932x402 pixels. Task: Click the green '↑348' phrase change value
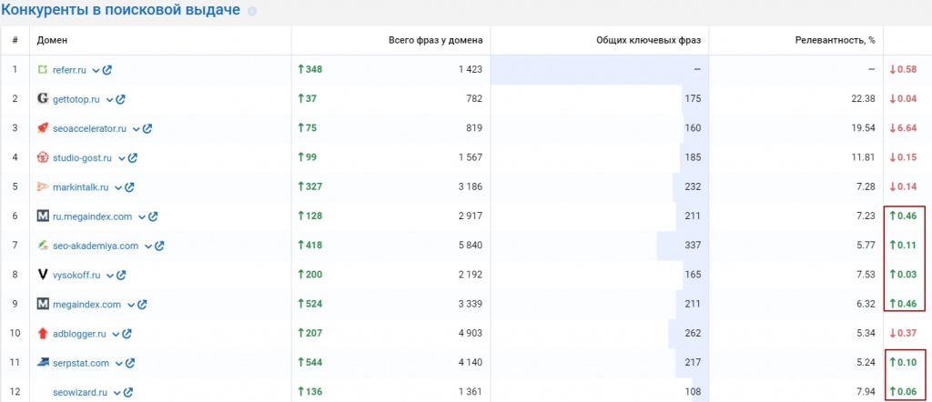click(309, 70)
